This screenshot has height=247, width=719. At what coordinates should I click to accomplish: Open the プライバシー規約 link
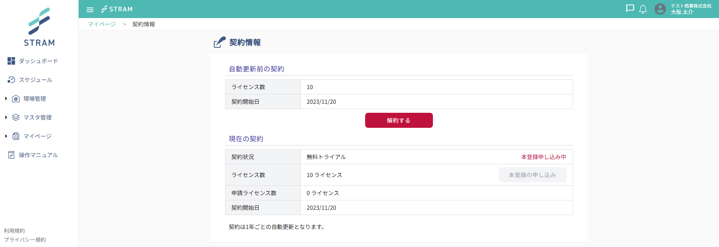tap(25, 239)
